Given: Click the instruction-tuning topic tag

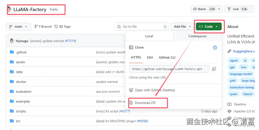Looking at the screenshot, I should click(241, 88).
